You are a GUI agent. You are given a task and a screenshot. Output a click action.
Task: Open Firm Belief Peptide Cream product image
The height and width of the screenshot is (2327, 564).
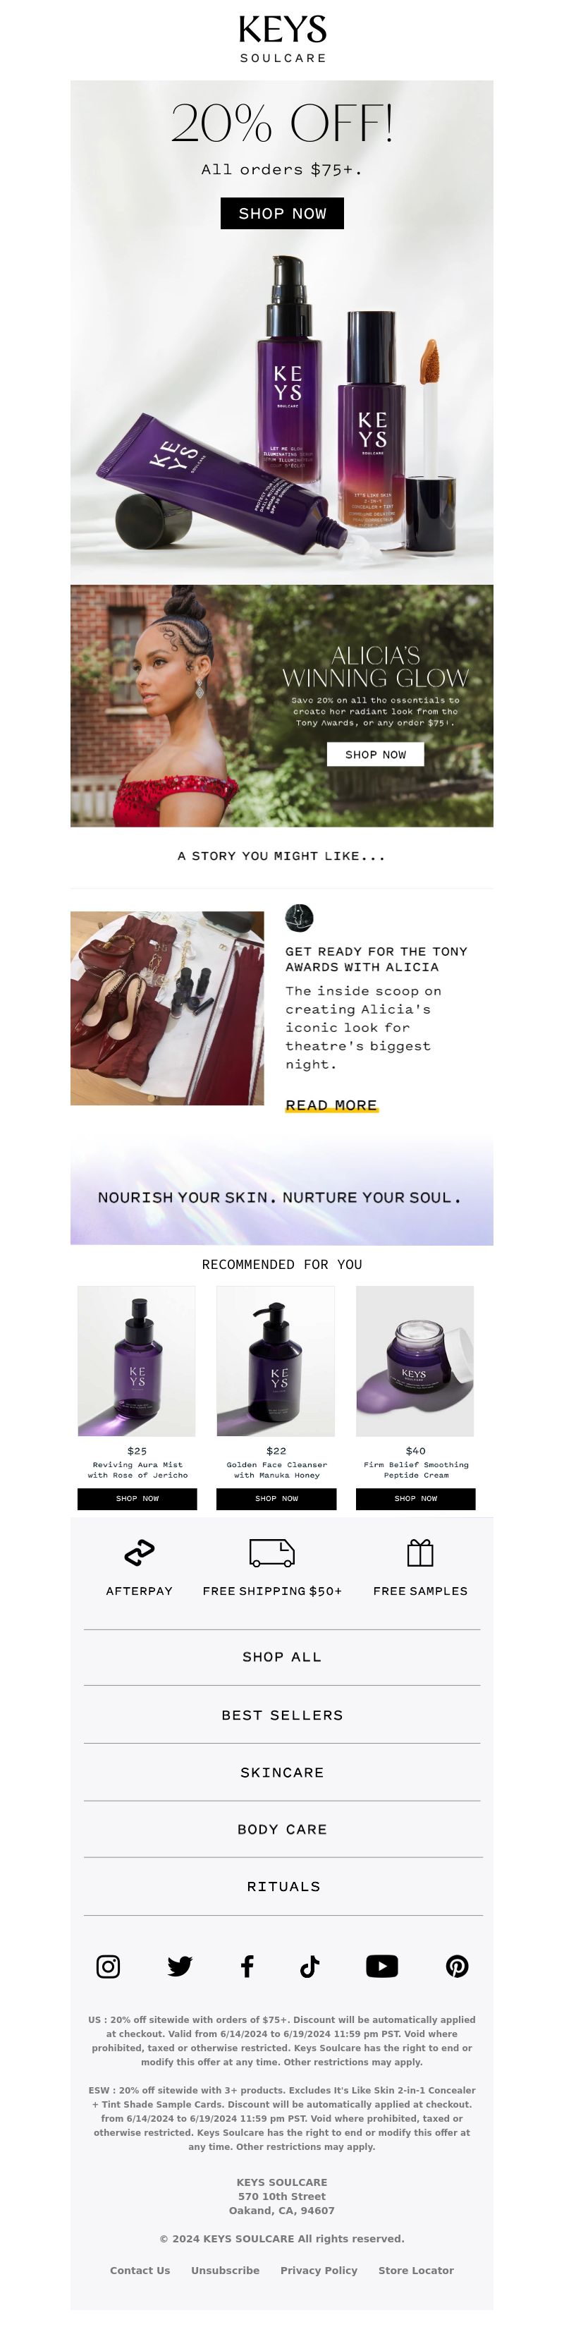[415, 1361]
